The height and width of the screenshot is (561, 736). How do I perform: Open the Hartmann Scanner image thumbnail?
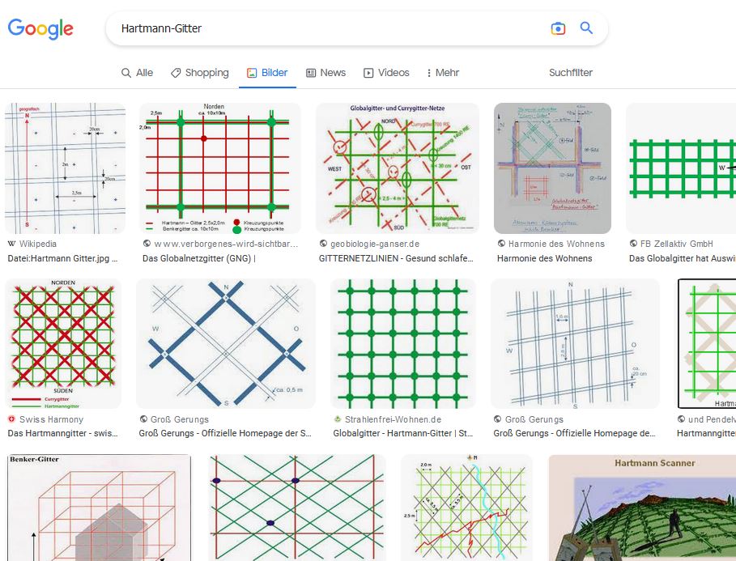click(642, 508)
